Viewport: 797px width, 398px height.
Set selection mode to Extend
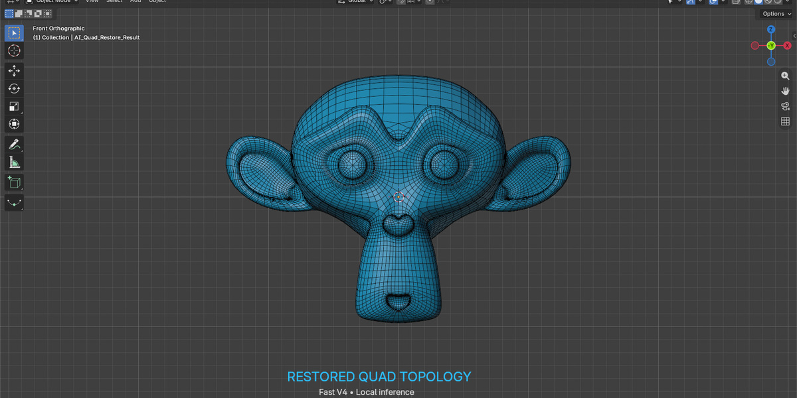click(19, 13)
